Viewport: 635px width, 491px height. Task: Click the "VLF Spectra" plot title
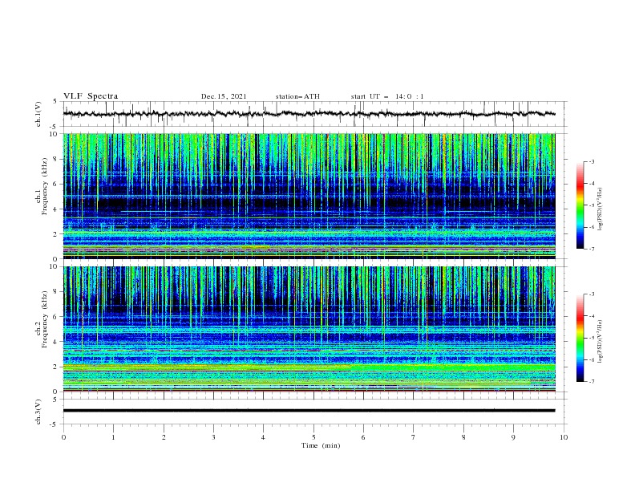91,96
